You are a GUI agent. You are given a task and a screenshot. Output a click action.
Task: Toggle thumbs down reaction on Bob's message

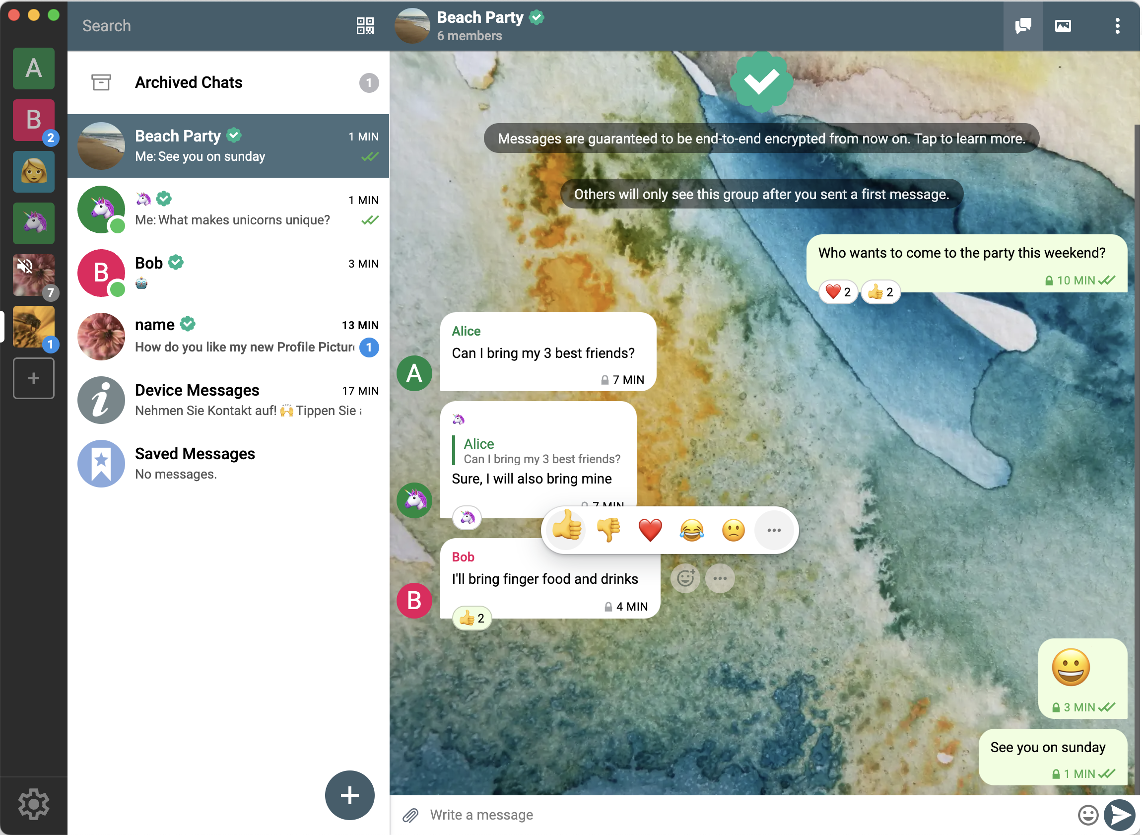pos(609,529)
